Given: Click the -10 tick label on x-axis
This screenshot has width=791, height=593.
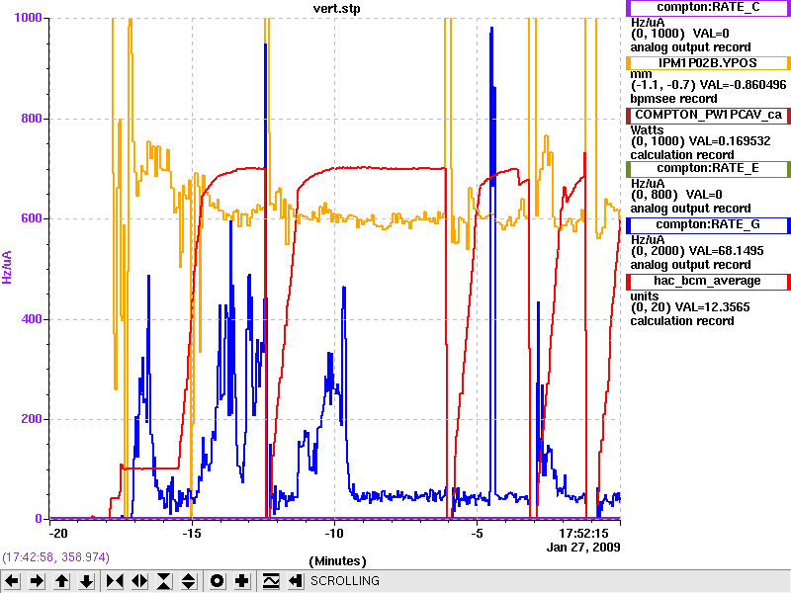Looking at the screenshot, I should tap(334, 534).
